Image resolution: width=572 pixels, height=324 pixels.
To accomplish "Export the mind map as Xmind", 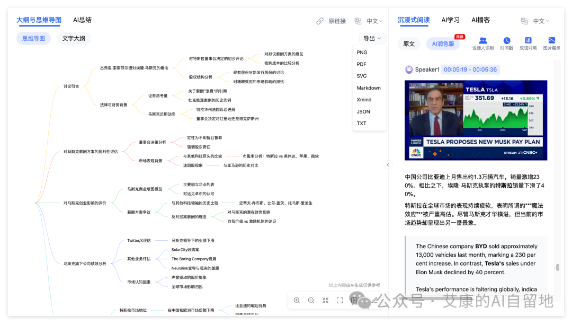I will click(x=364, y=100).
